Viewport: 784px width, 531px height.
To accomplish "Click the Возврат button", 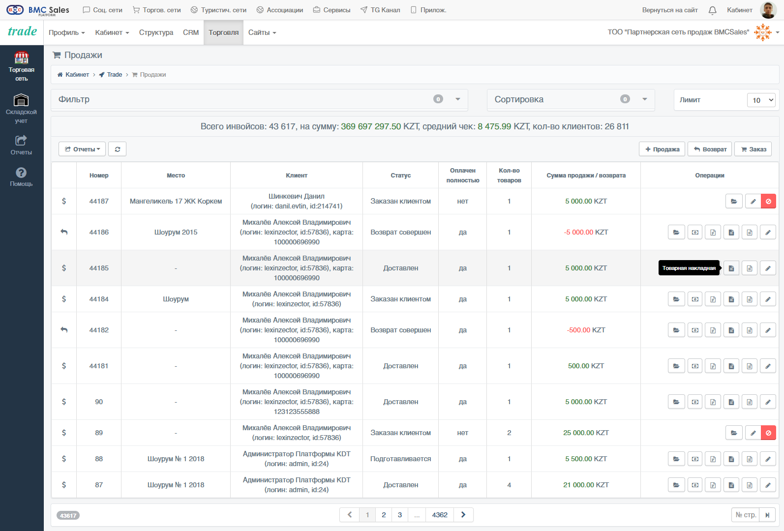I will point(710,149).
